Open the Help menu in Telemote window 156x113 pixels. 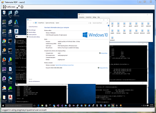[99, 17]
